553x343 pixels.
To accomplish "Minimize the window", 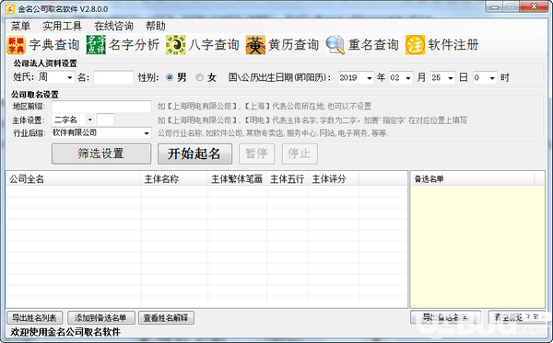I will (x=494, y=7).
